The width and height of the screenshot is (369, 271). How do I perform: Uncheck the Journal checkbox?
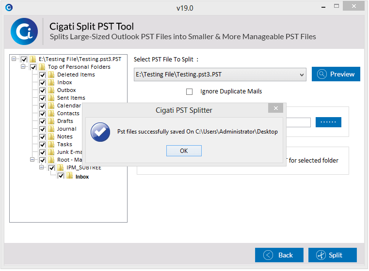[x=42, y=129]
